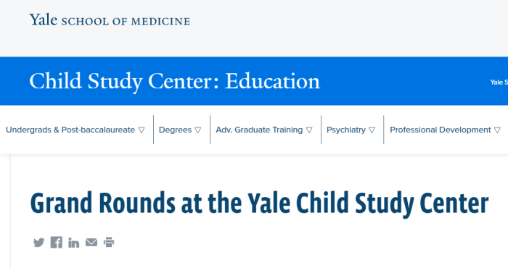This screenshot has width=508, height=268.
Task: Click the printer icon to print page
Action: (109, 242)
